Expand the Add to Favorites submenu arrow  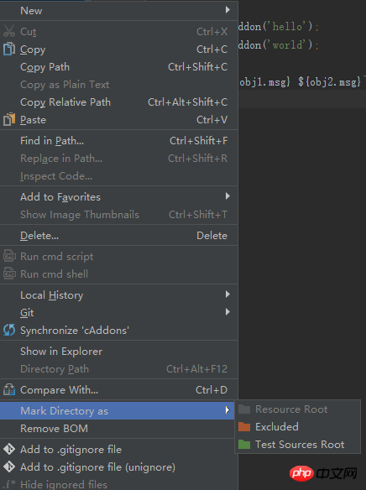click(227, 196)
